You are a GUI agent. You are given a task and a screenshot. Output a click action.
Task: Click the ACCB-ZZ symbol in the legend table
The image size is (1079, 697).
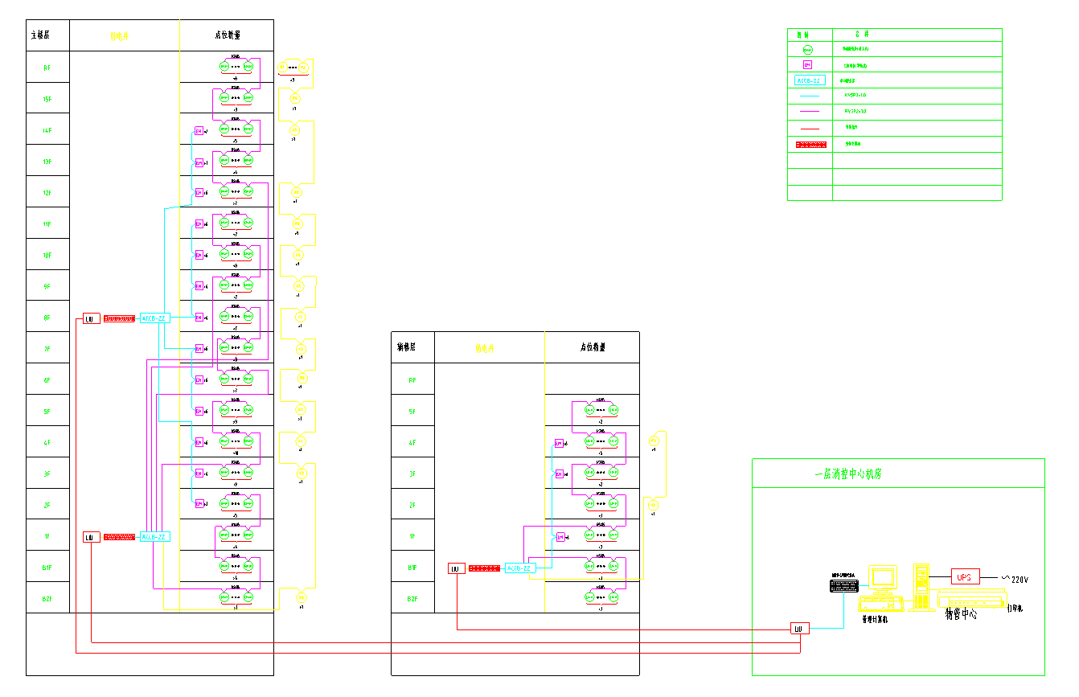[x=810, y=80]
